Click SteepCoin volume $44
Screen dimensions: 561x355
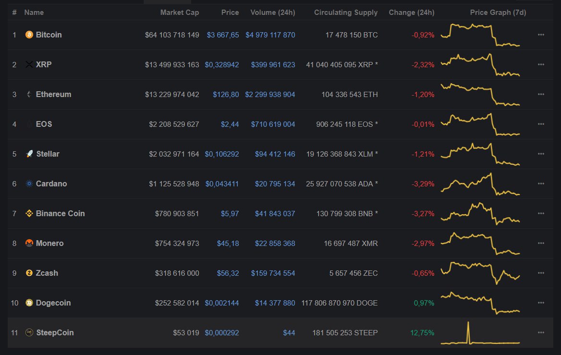pyautogui.click(x=289, y=333)
